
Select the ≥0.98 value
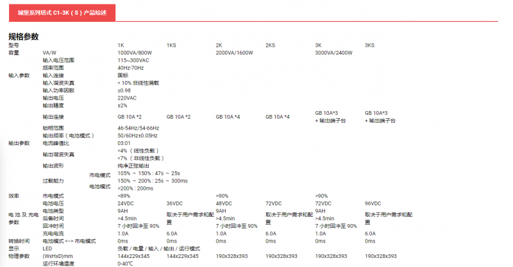(124, 90)
